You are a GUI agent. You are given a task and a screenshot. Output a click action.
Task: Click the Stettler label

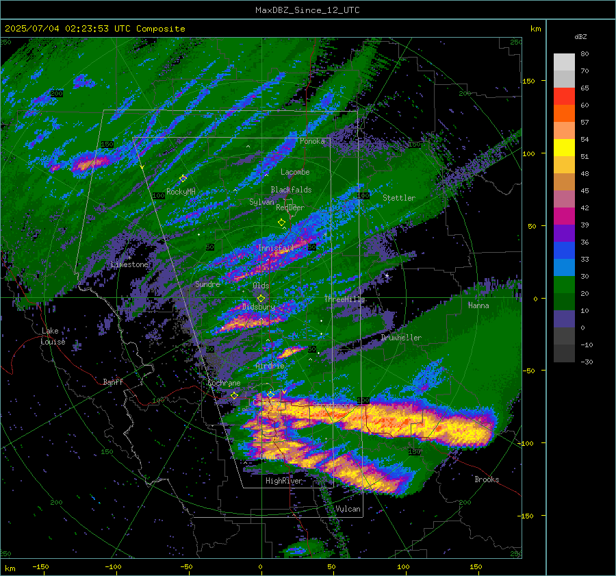click(399, 198)
